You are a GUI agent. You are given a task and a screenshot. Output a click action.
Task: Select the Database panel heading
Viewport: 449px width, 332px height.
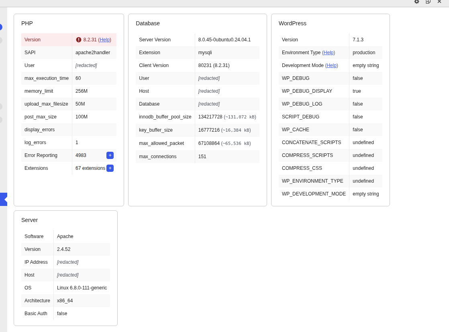click(148, 23)
